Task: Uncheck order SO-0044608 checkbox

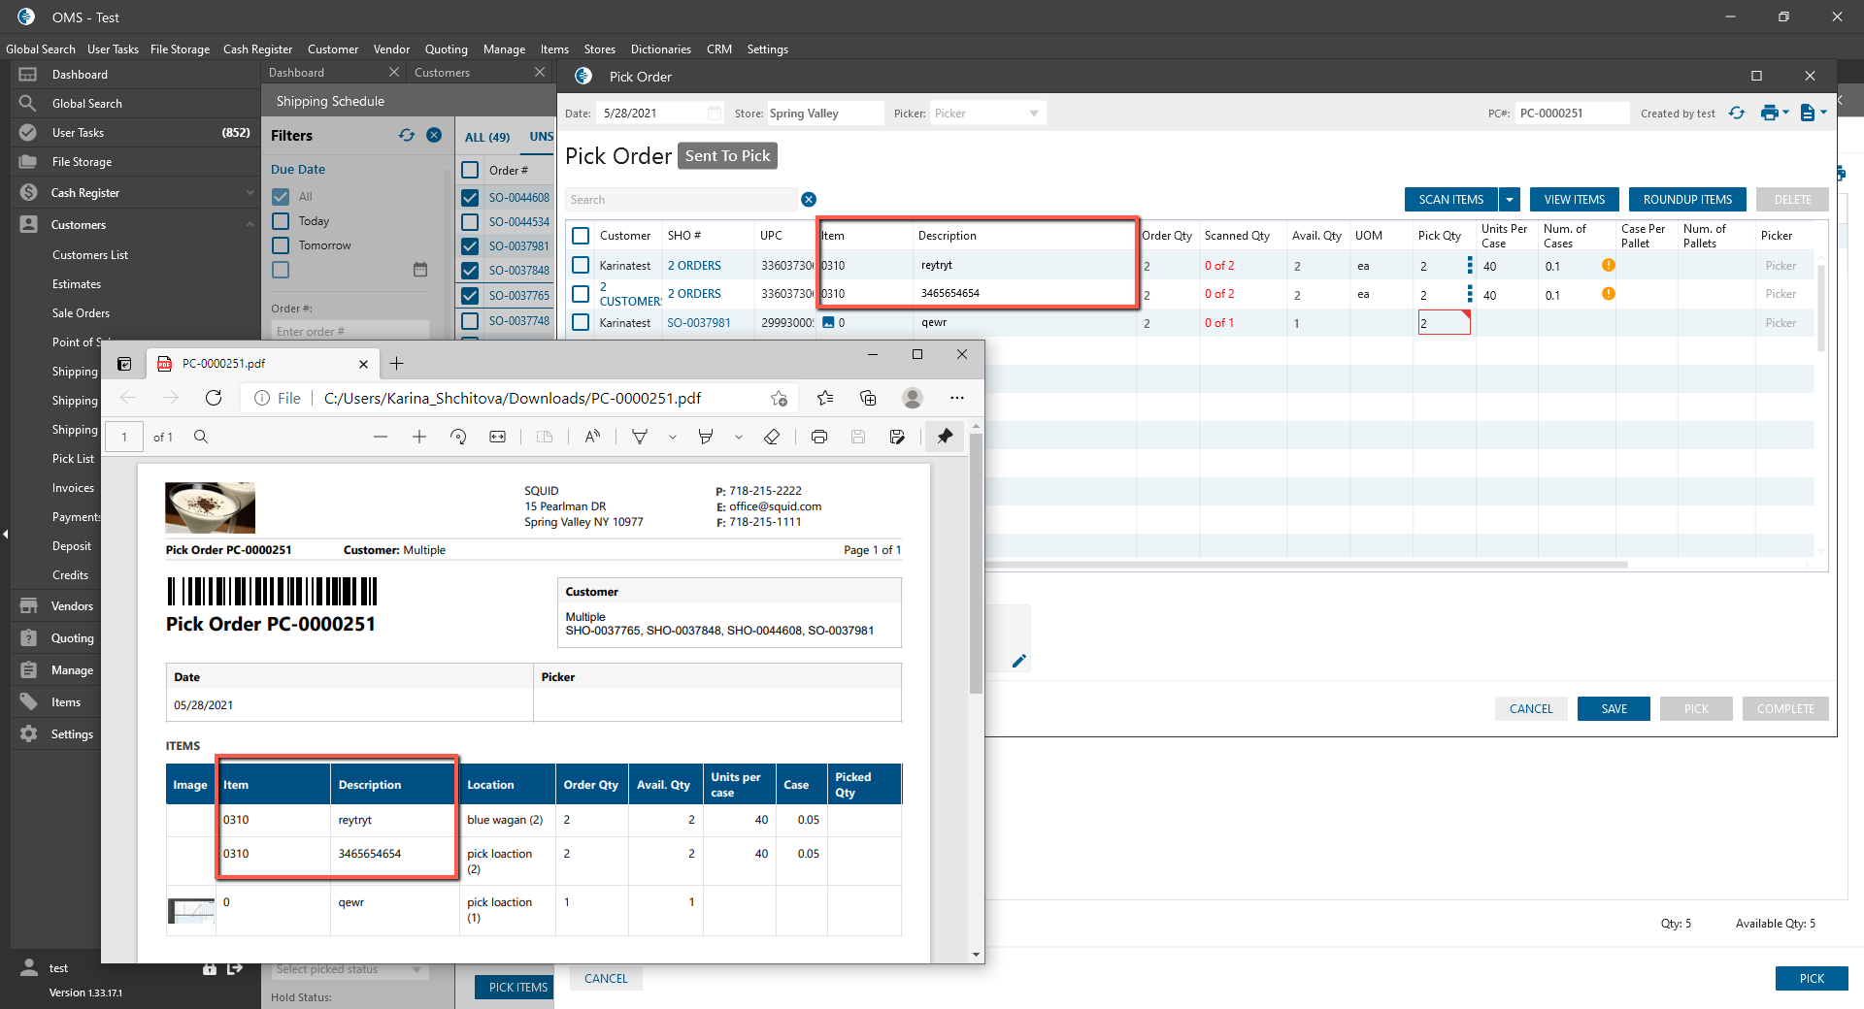Action: coord(471,198)
